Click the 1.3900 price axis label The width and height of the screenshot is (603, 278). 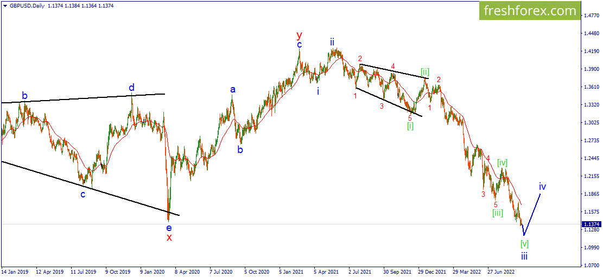592,69
